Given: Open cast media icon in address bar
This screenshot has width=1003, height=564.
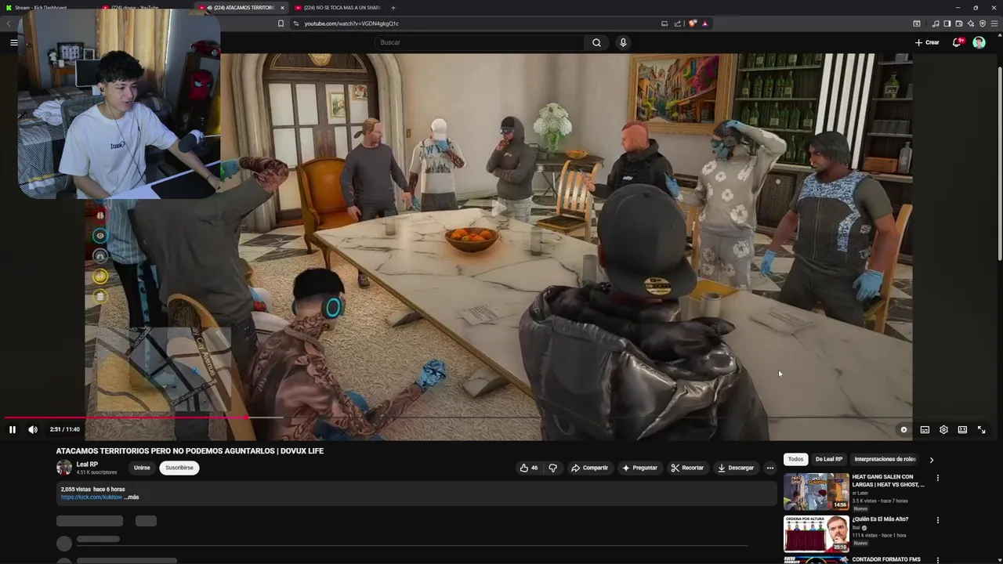Looking at the screenshot, I should (664, 23).
